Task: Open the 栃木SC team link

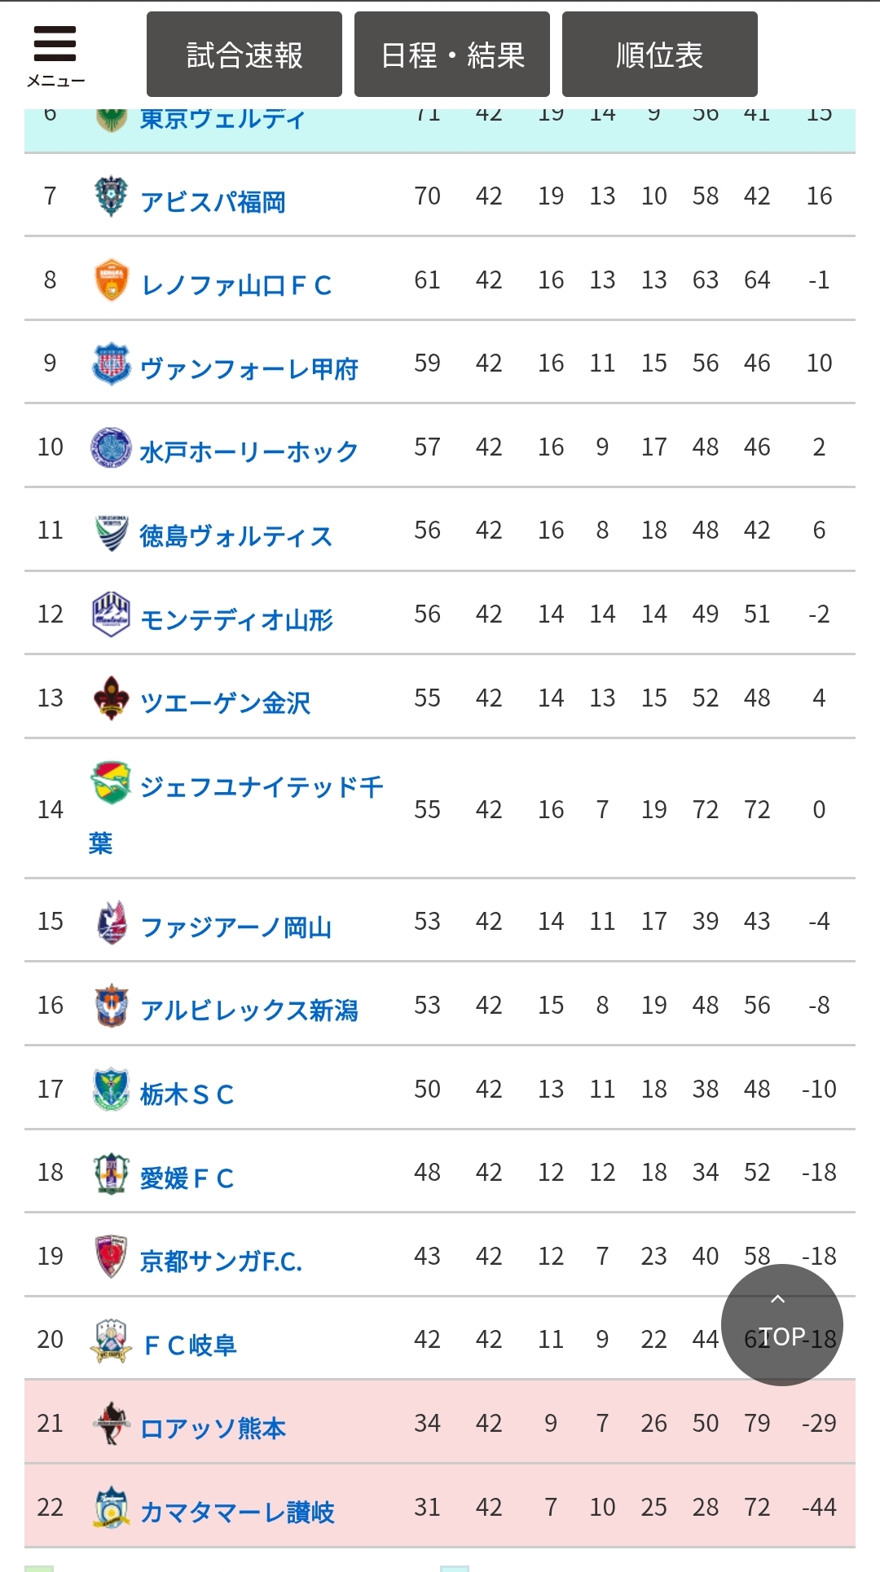Action: (x=187, y=1094)
